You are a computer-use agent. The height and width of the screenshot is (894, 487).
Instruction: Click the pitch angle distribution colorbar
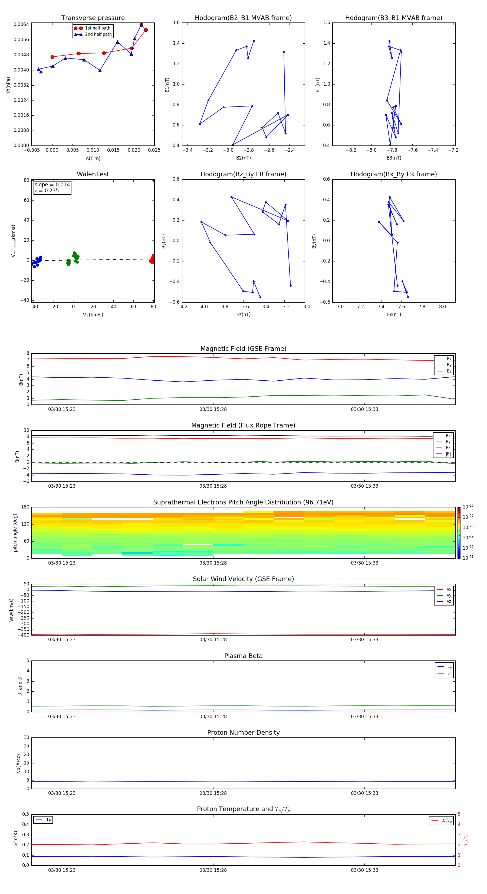(x=459, y=532)
